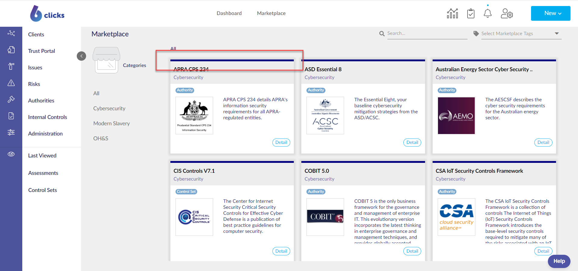Filter by Cybersecurity category
The width and height of the screenshot is (578, 271).
(109, 108)
